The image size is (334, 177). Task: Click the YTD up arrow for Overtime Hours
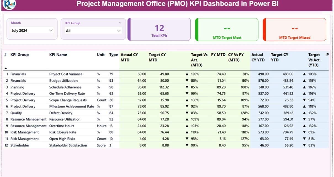point(304,126)
